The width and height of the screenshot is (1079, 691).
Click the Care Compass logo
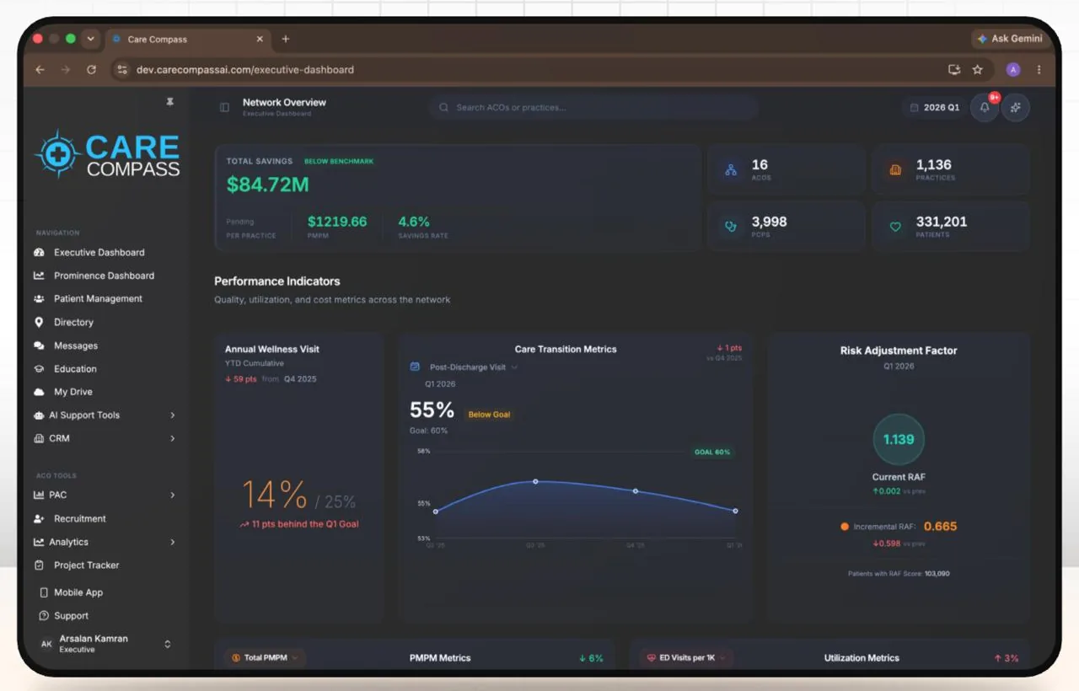[x=107, y=155]
